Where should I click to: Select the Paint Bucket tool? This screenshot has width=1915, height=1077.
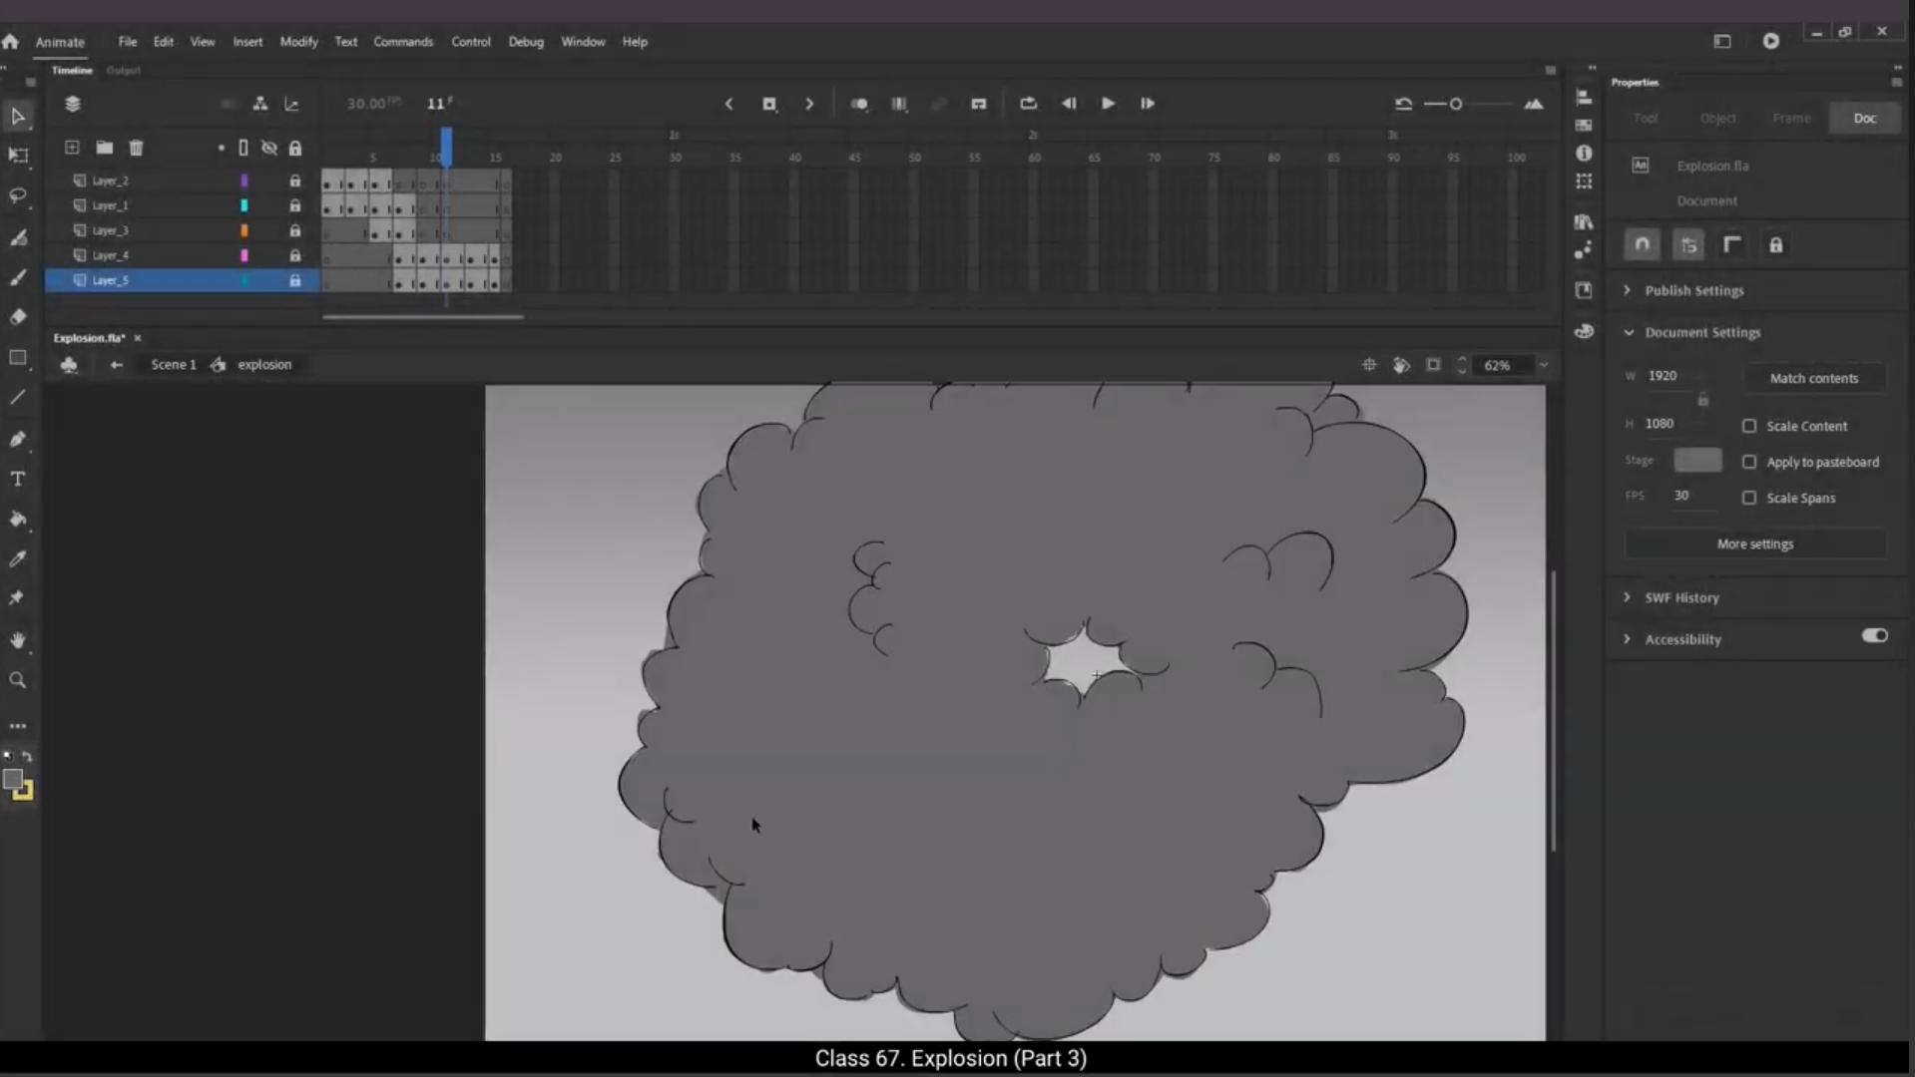[x=18, y=520]
